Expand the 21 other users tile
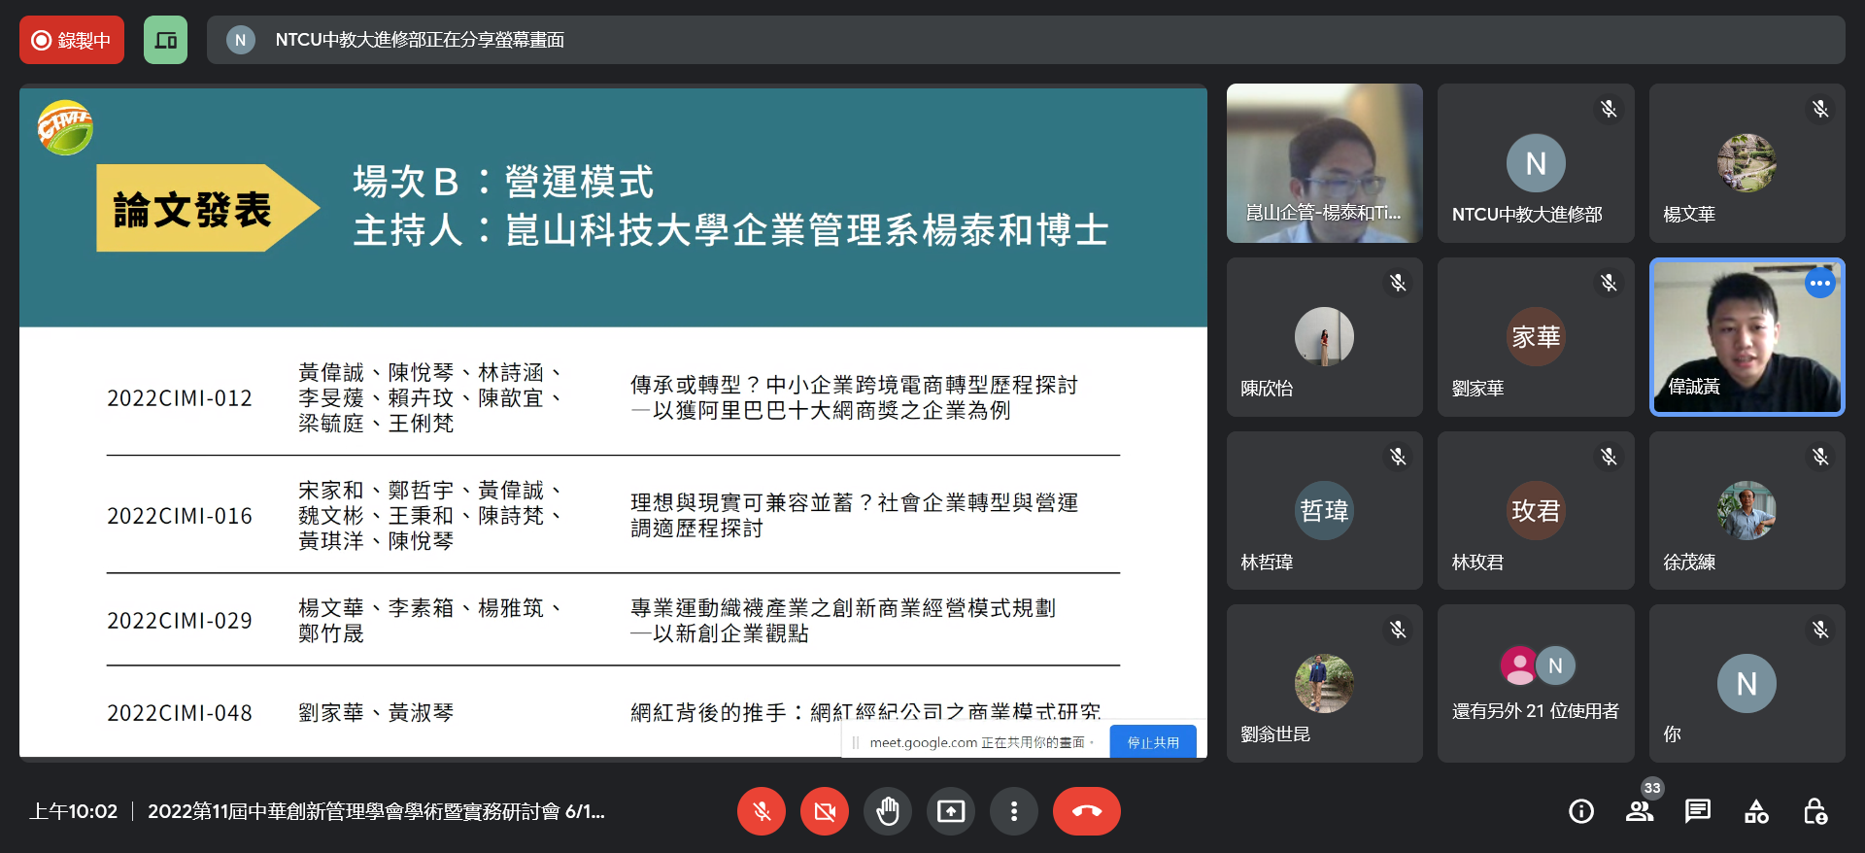1865x853 pixels. point(1536,684)
